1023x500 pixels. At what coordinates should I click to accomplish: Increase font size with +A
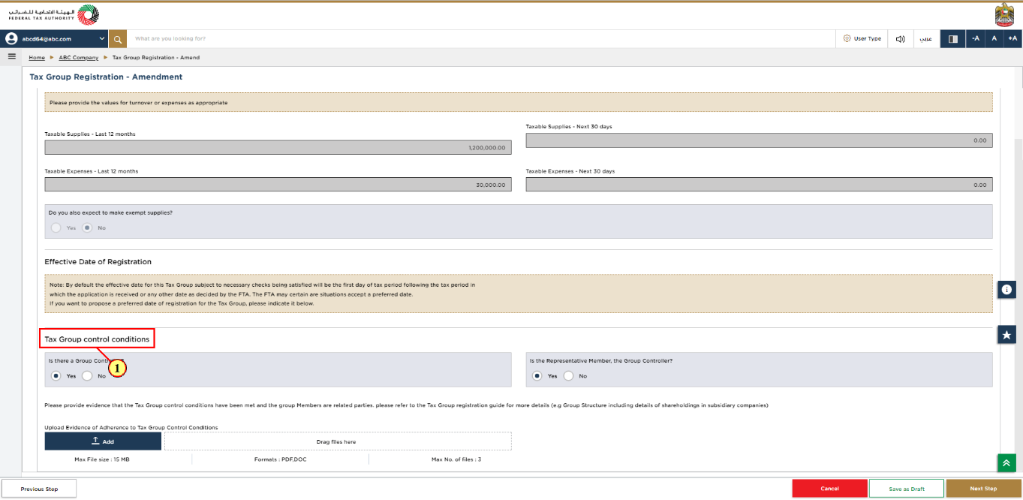tap(1012, 38)
